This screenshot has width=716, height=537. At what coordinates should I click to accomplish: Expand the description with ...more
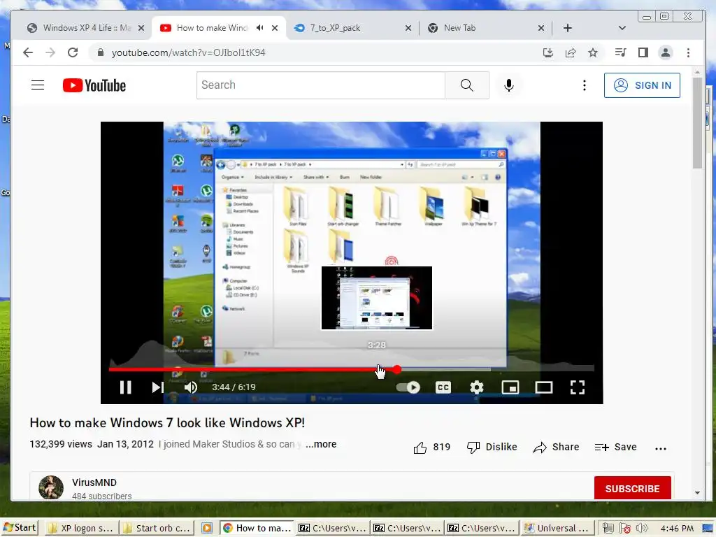321,444
